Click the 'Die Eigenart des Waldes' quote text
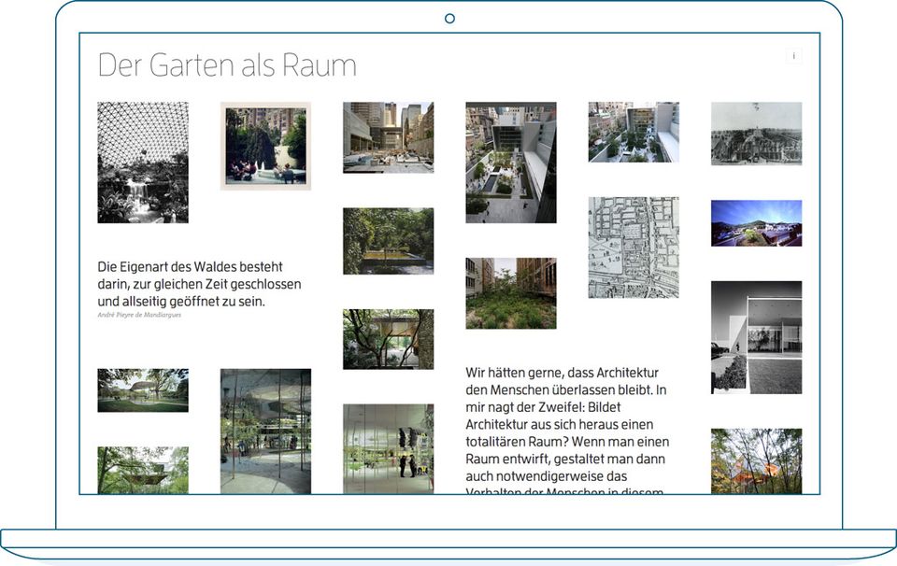This screenshot has width=897, height=566. (199, 284)
